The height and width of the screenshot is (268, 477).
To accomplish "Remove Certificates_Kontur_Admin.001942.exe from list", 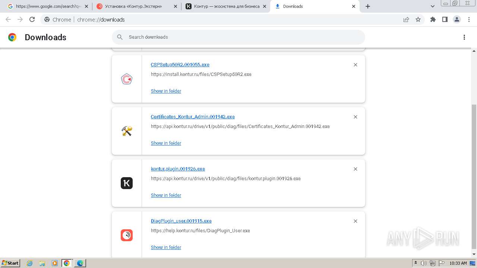I will [356, 117].
